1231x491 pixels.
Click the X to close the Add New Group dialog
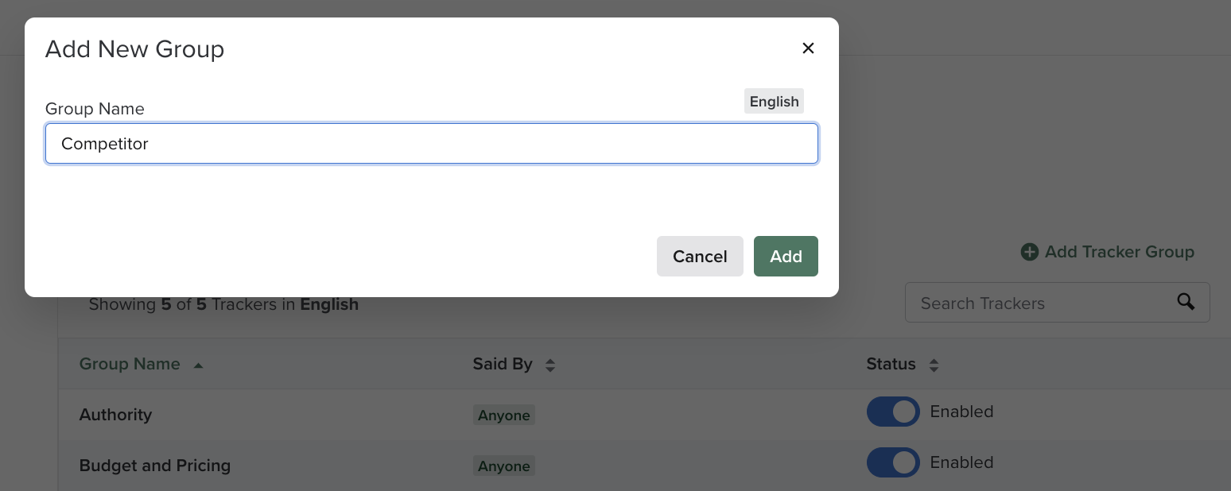(808, 48)
